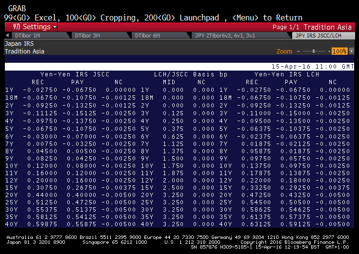Click JSCC 30Y REC value 0.55375
Image resolution: width=359 pixels, height=254 pixels.
[x=42, y=210]
